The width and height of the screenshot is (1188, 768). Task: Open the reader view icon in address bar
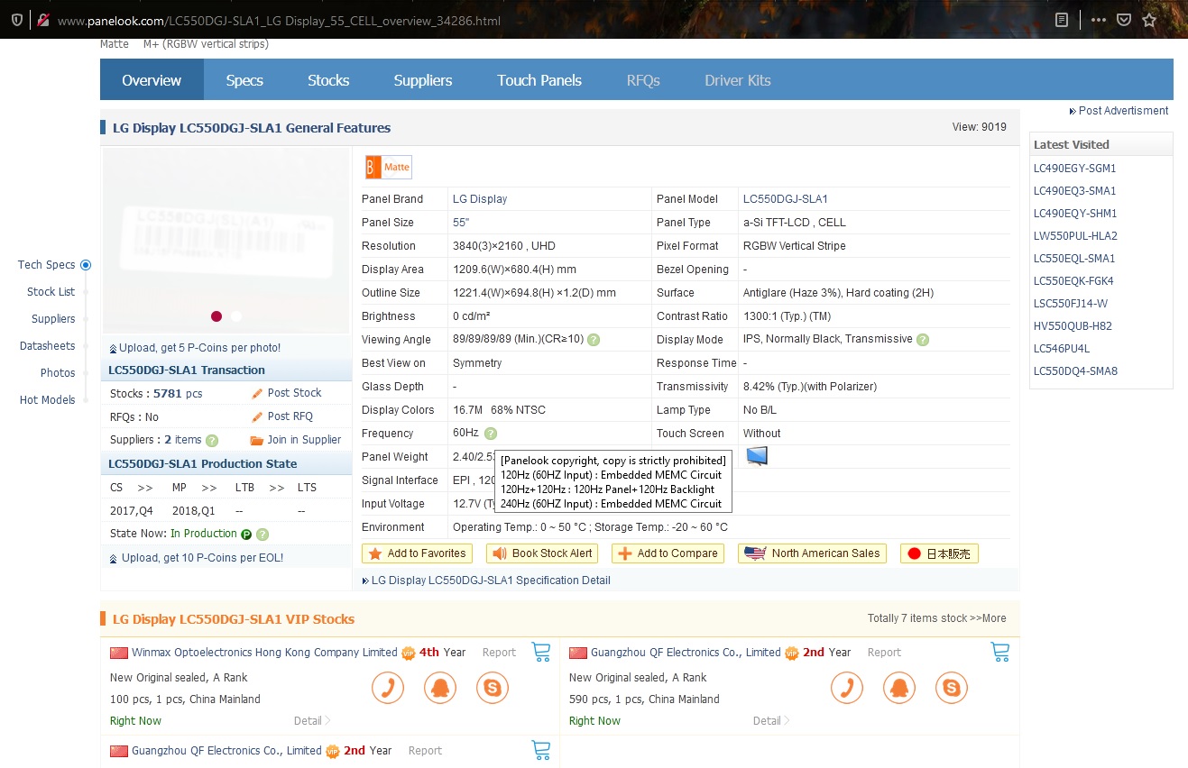click(1062, 20)
